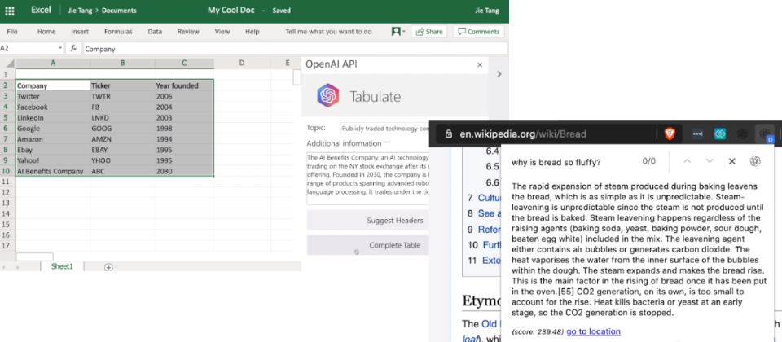
Task: Expand the right side panel chevron
Action: [x=499, y=74]
